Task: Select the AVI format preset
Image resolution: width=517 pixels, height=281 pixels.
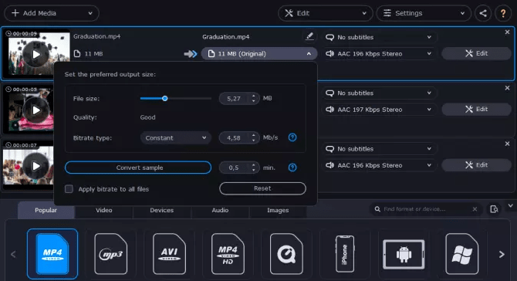Action: pyautogui.click(x=170, y=254)
